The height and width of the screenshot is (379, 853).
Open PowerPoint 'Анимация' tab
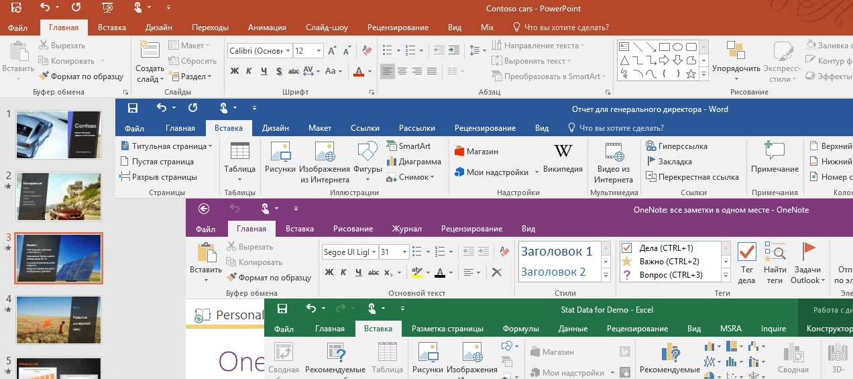267,28
